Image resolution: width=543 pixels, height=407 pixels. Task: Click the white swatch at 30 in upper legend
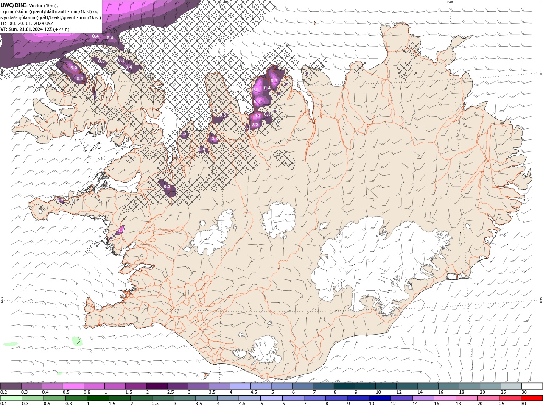532,386
